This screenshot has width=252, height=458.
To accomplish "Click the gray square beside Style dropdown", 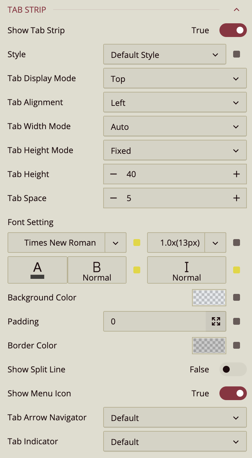I will click(x=237, y=54).
